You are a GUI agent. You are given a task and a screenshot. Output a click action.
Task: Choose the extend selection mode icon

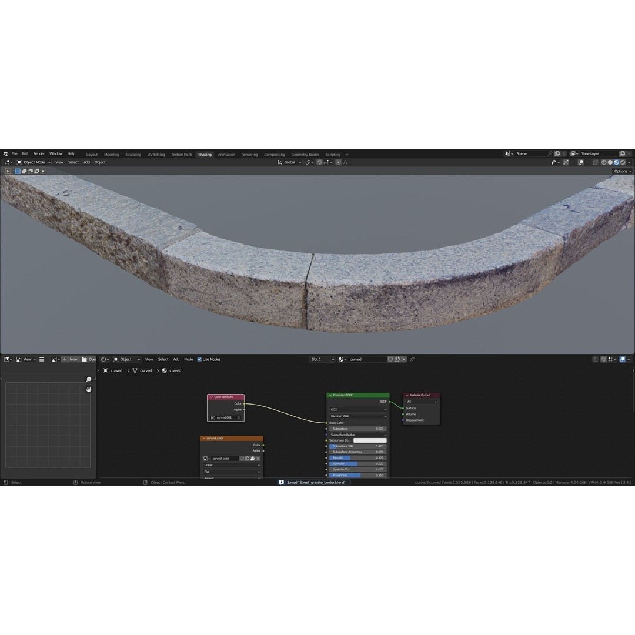(x=24, y=171)
